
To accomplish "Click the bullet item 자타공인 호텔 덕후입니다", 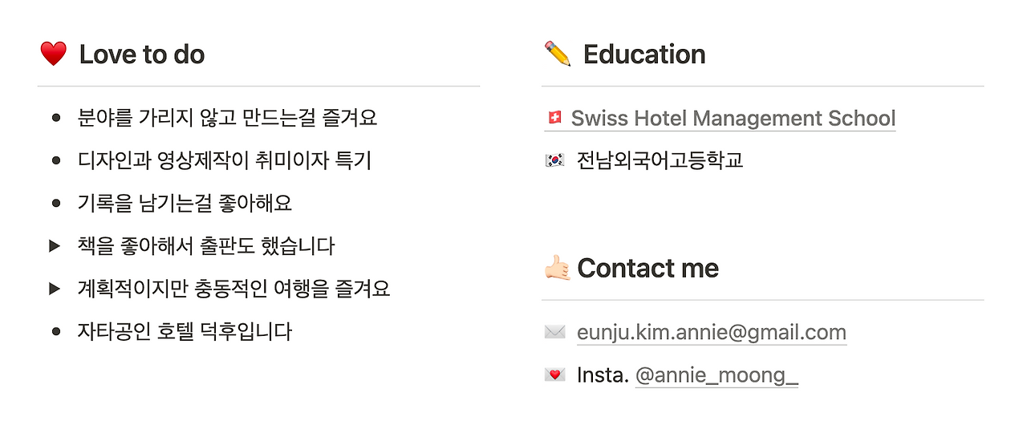I will [x=185, y=331].
